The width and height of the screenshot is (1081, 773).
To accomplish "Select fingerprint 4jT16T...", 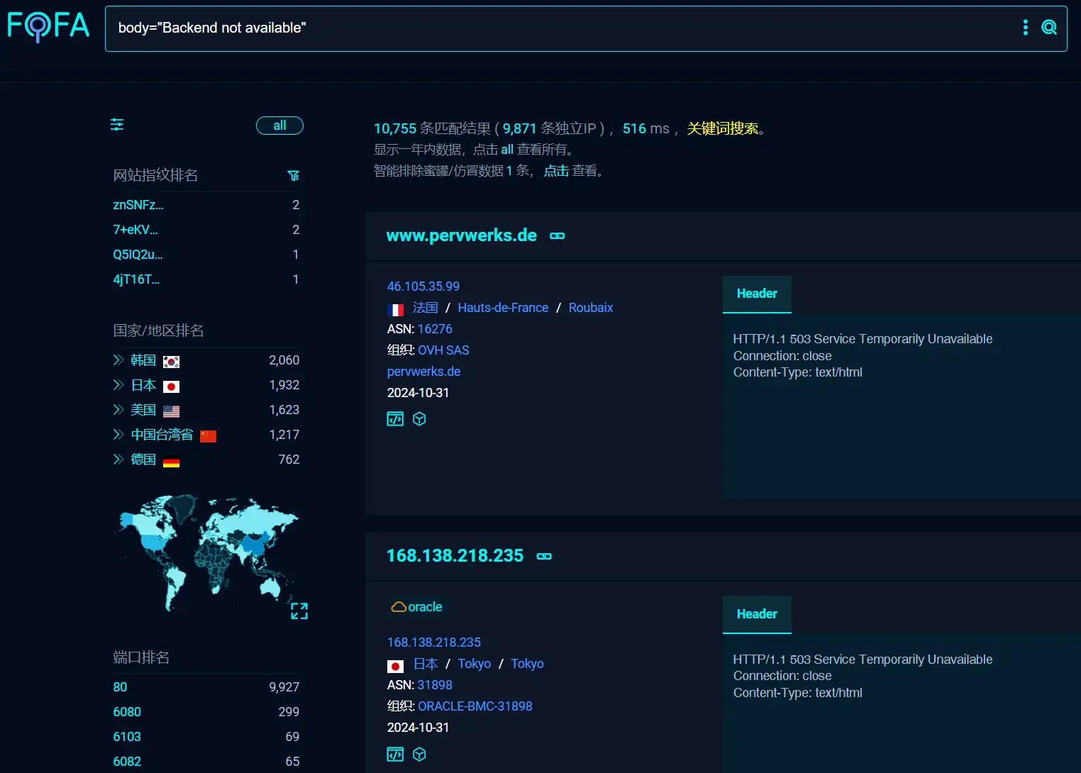I will 135,279.
